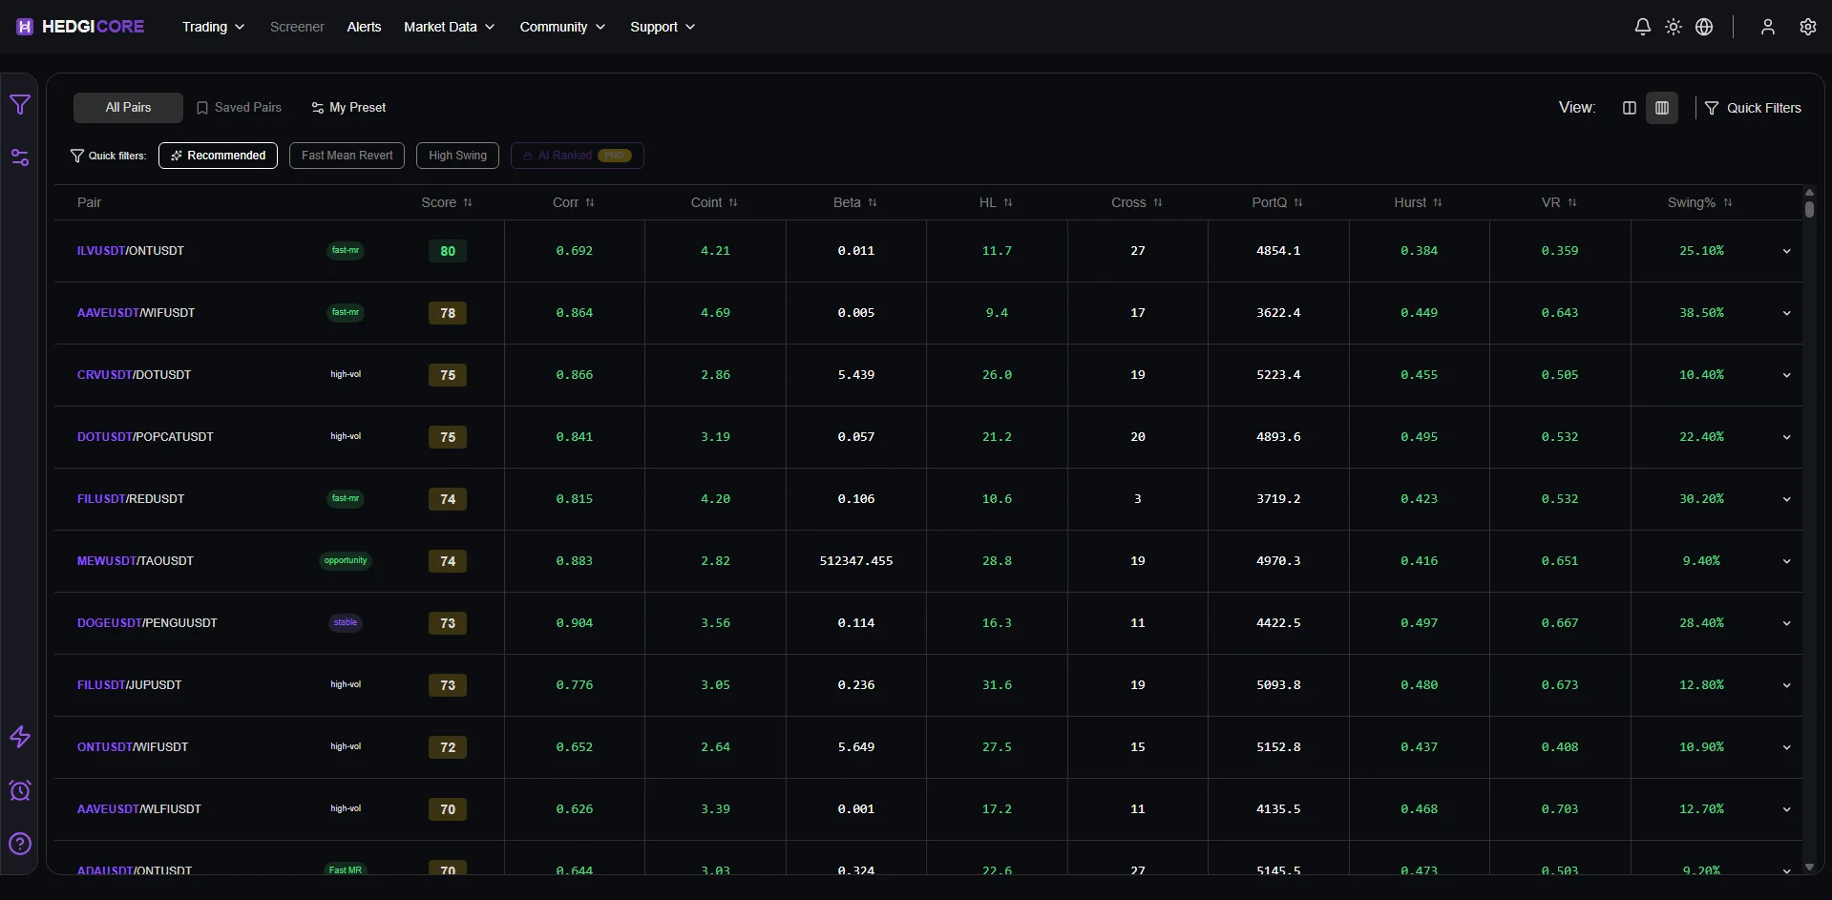Expand the ILVUSDT/ONTUSDT row
Image resolution: width=1832 pixels, height=900 pixels.
click(1786, 251)
